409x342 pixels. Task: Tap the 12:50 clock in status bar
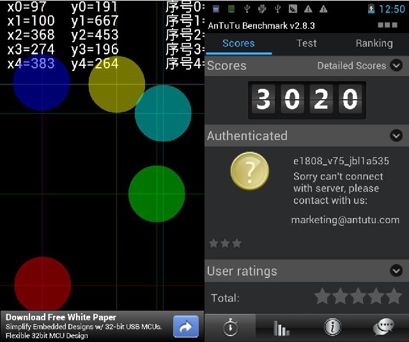392,9
